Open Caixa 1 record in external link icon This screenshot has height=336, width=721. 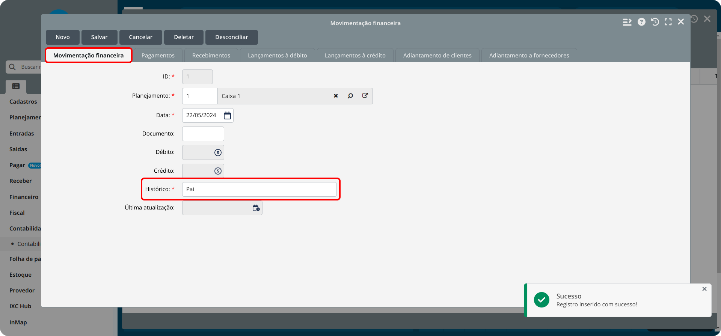(x=365, y=95)
